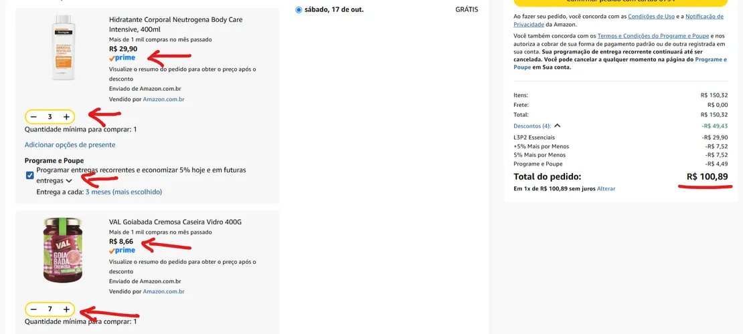Click the Neutrogena quantity value 3

tap(50, 116)
